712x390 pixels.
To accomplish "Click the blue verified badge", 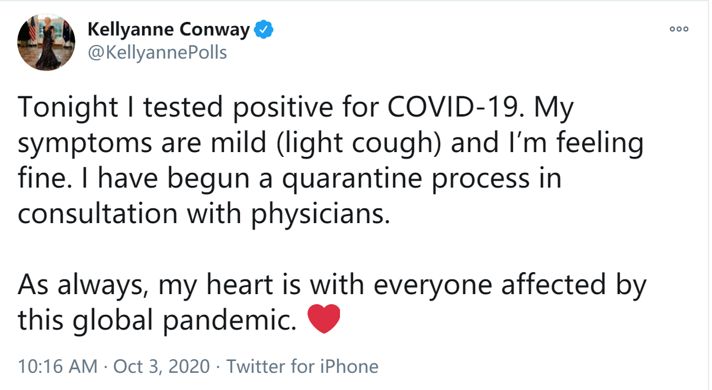I will (x=263, y=29).
